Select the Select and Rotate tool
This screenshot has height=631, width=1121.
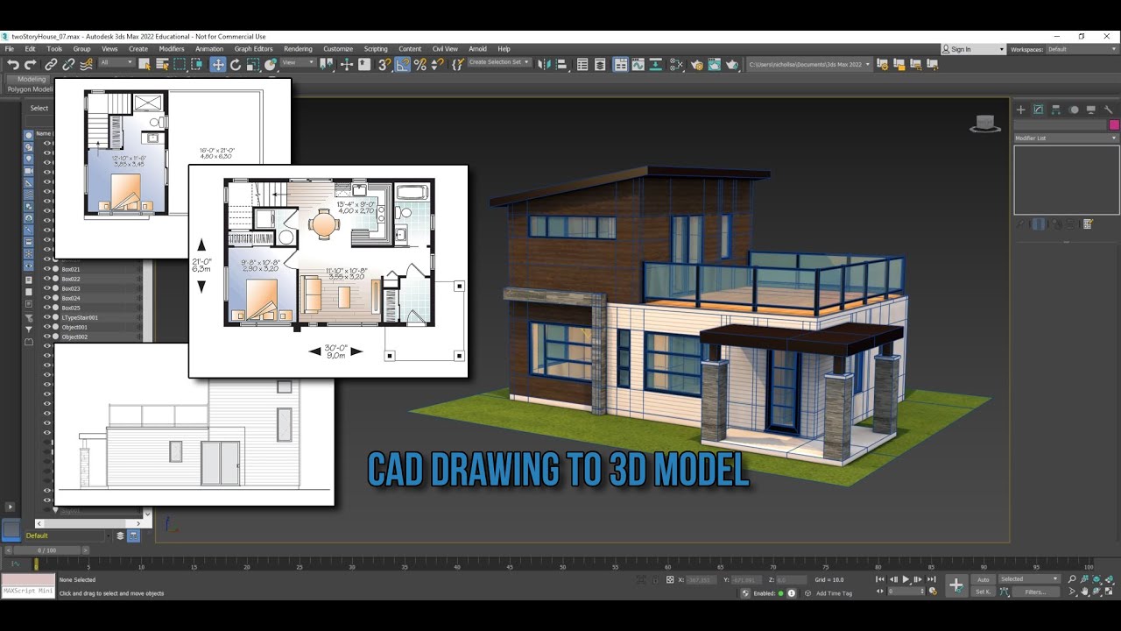(x=236, y=64)
